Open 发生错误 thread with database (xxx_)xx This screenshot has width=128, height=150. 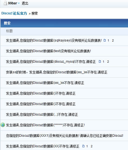coord(45,83)
